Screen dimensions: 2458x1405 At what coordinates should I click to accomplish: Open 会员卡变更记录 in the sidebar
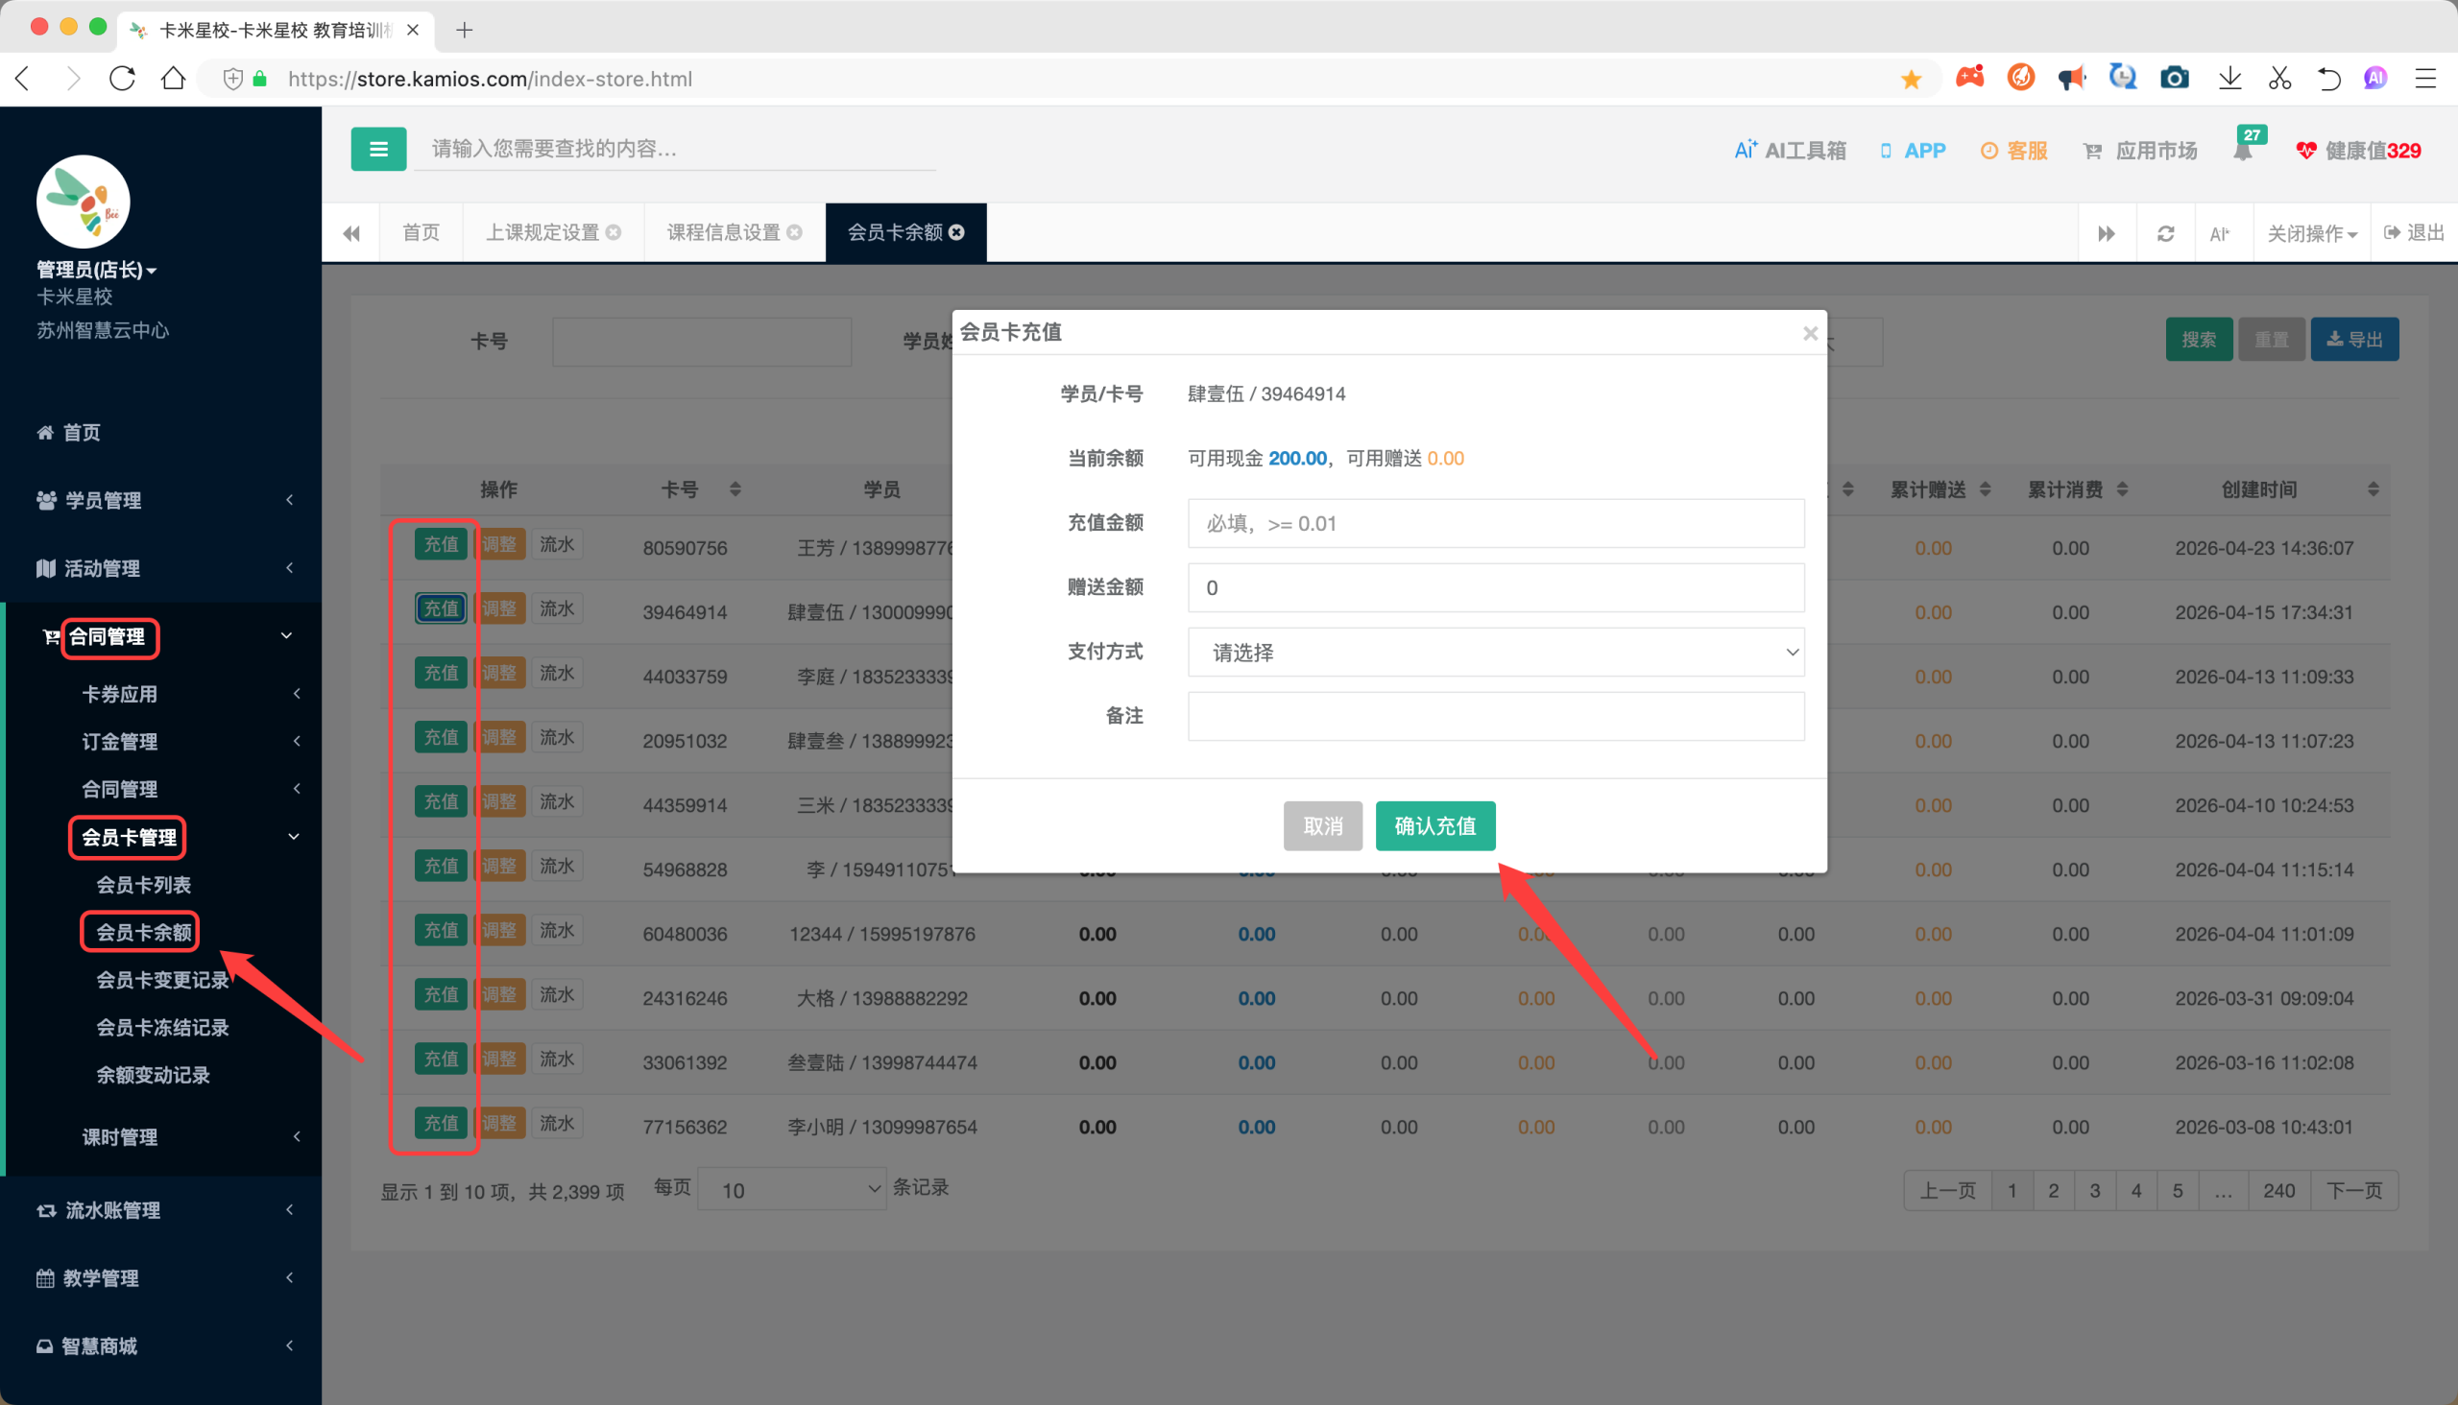162,980
